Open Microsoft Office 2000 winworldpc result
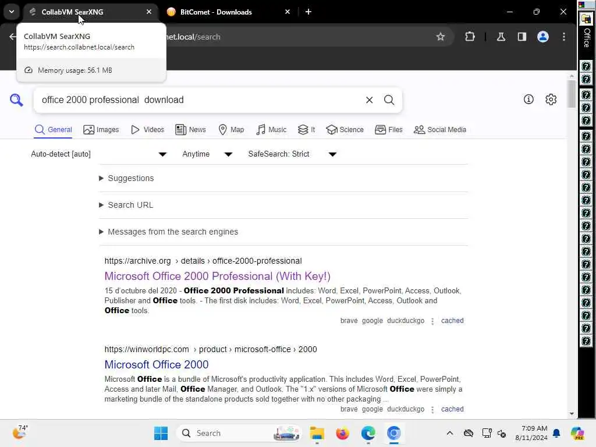This screenshot has height=447, width=596. tap(156, 364)
